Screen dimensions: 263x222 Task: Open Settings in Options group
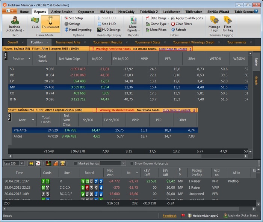[x=72, y=24]
